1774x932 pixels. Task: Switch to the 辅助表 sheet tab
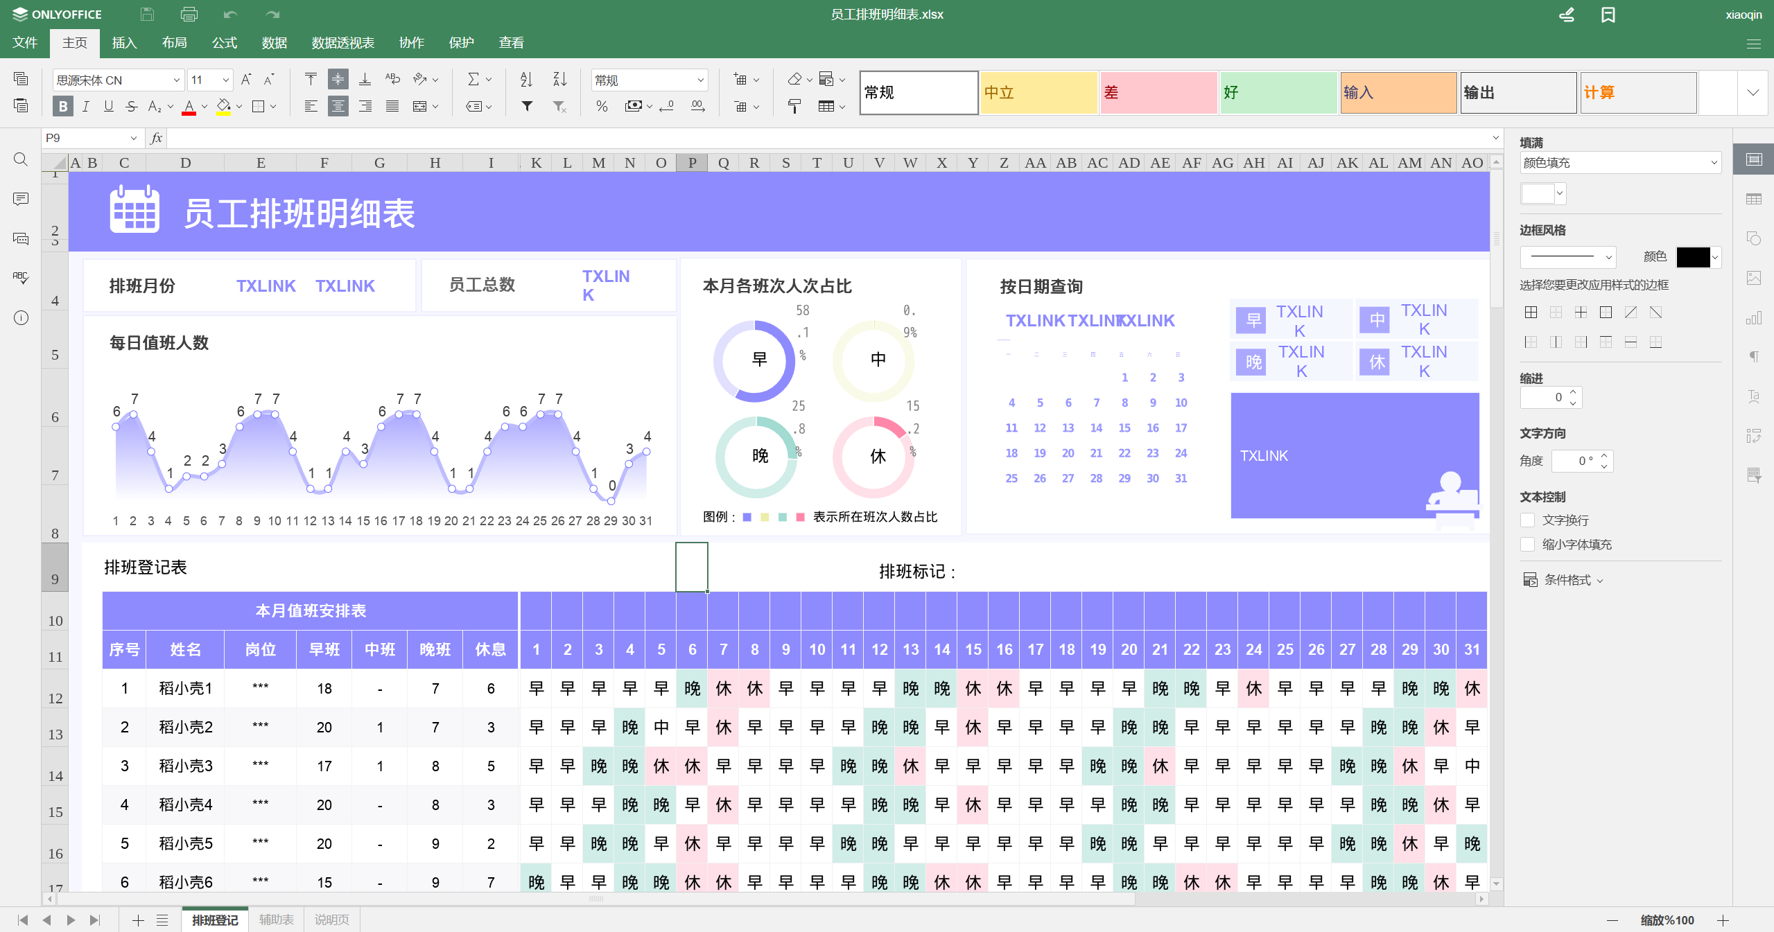(276, 920)
